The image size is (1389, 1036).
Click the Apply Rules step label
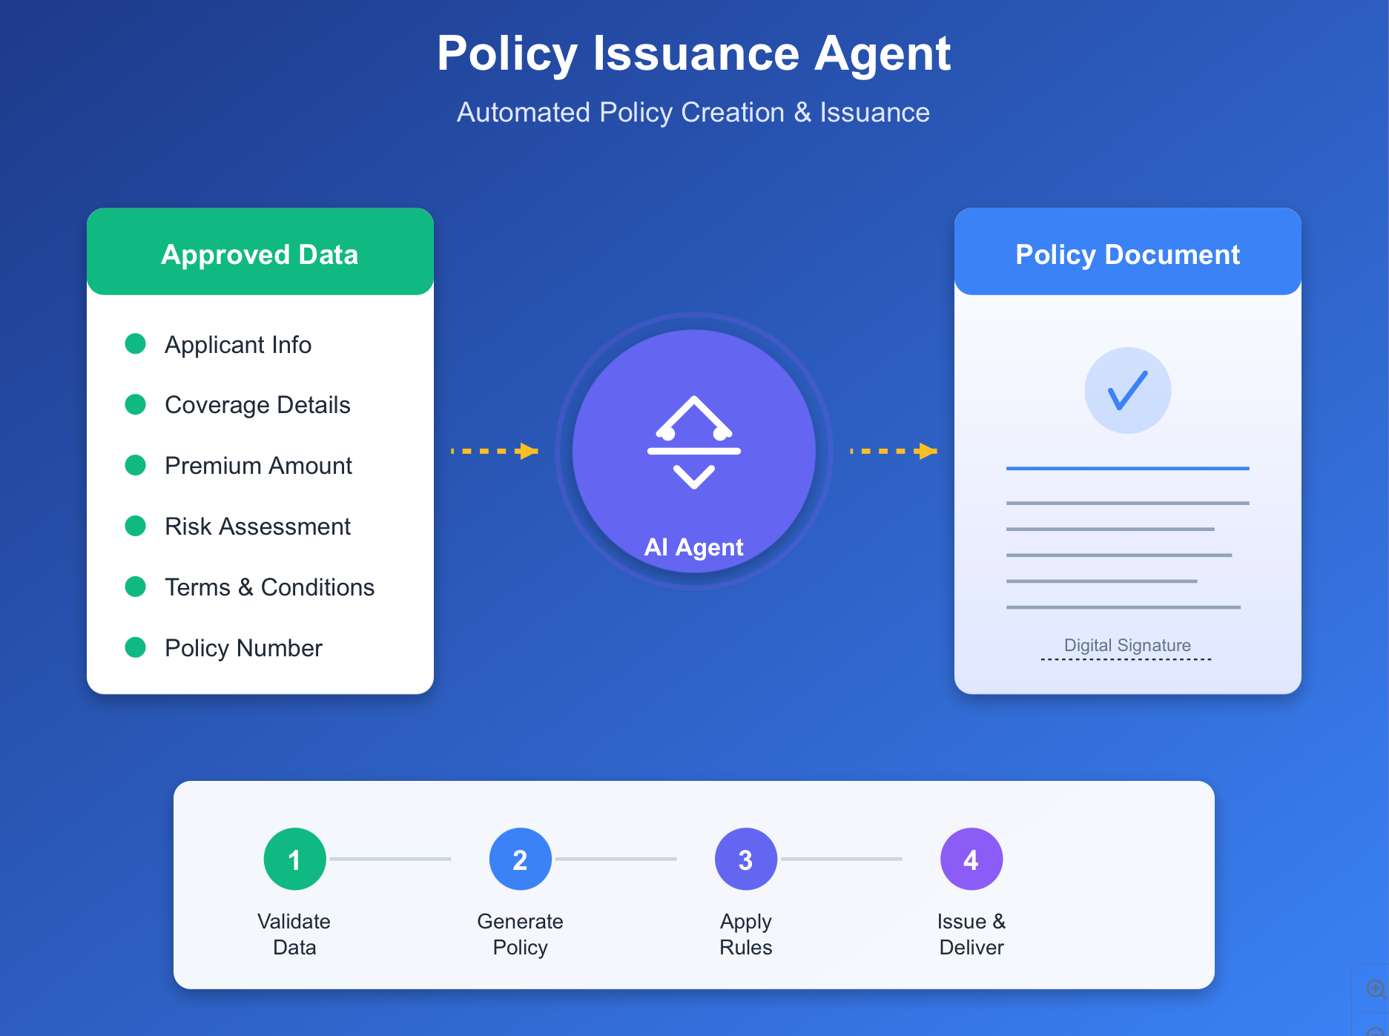(x=745, y=934)
